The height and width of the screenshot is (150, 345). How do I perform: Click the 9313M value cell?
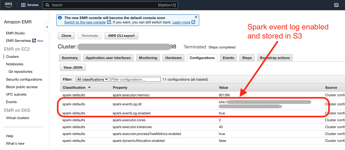224,95
